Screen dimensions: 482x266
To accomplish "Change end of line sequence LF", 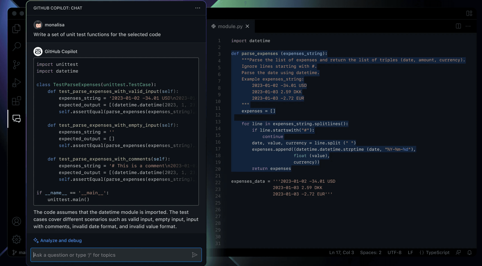I will (x=410, y=253).
